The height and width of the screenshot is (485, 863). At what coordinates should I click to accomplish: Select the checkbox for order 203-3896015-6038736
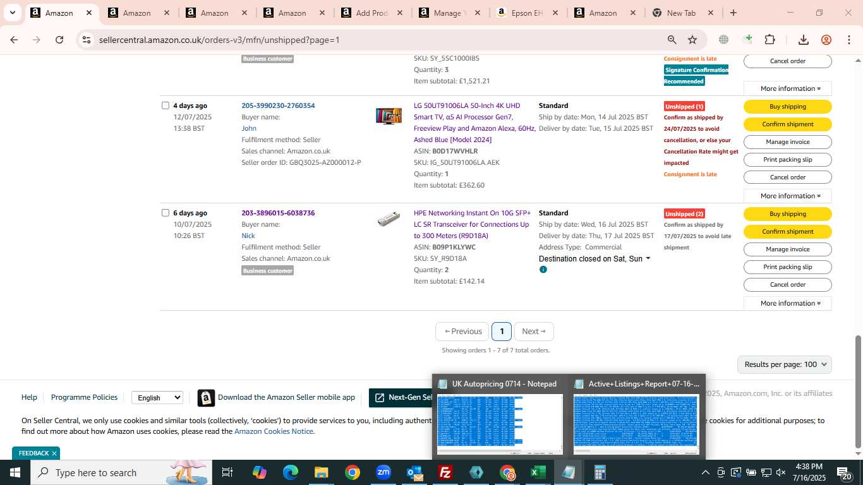pos(166,213)
